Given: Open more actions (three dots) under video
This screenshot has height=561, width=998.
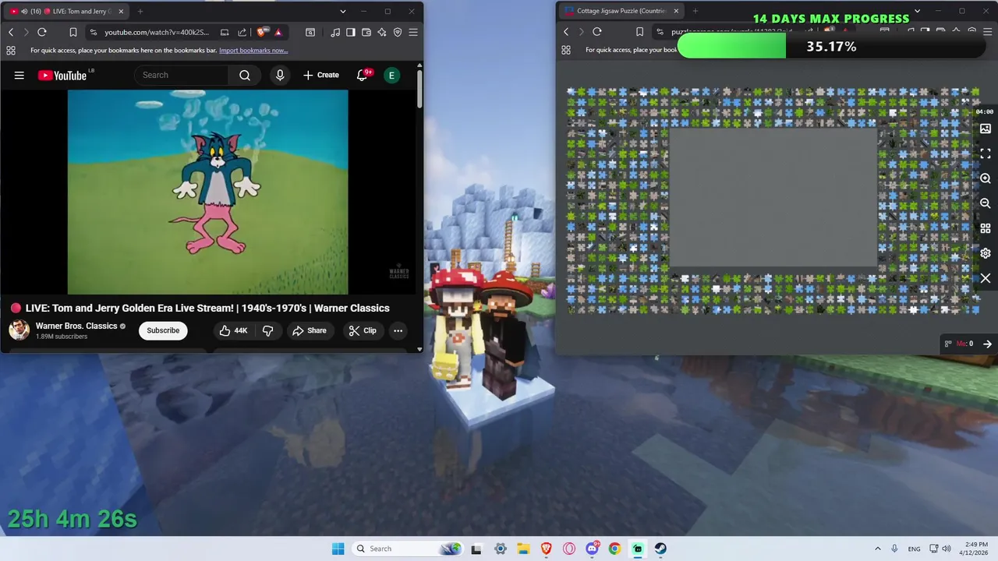Looking at the screenshot, I should [x=398, y=330].
